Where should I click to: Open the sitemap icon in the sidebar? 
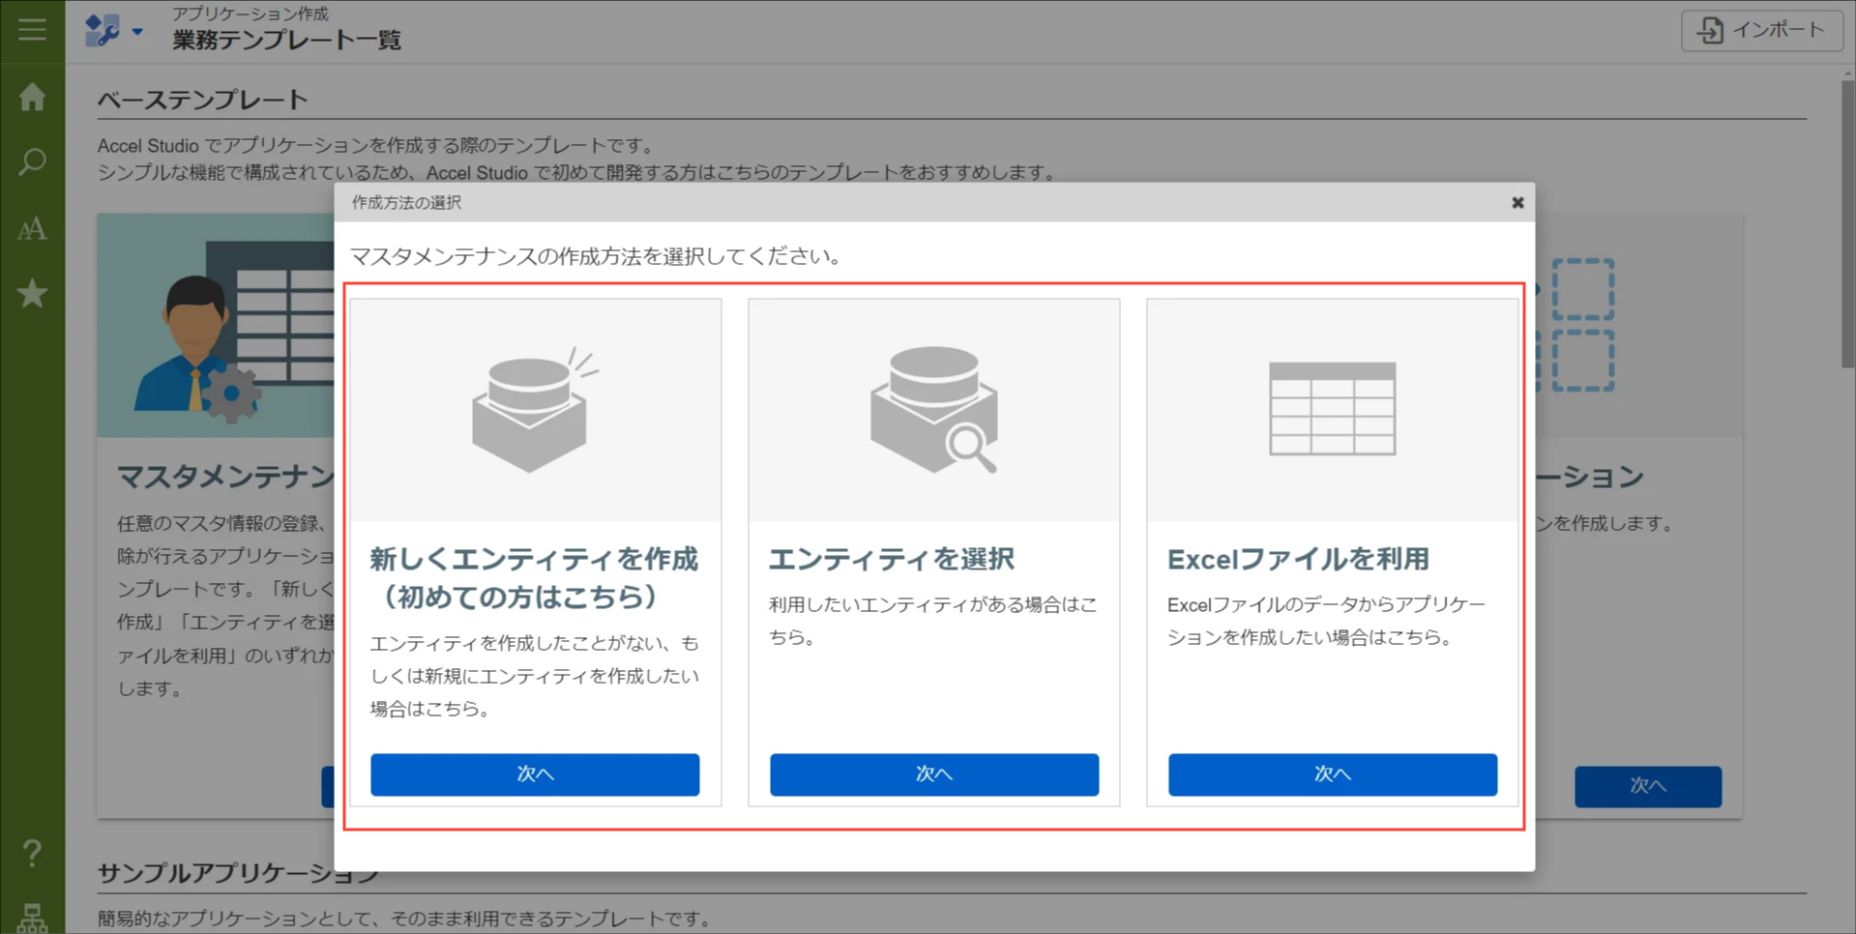point(32,918)
